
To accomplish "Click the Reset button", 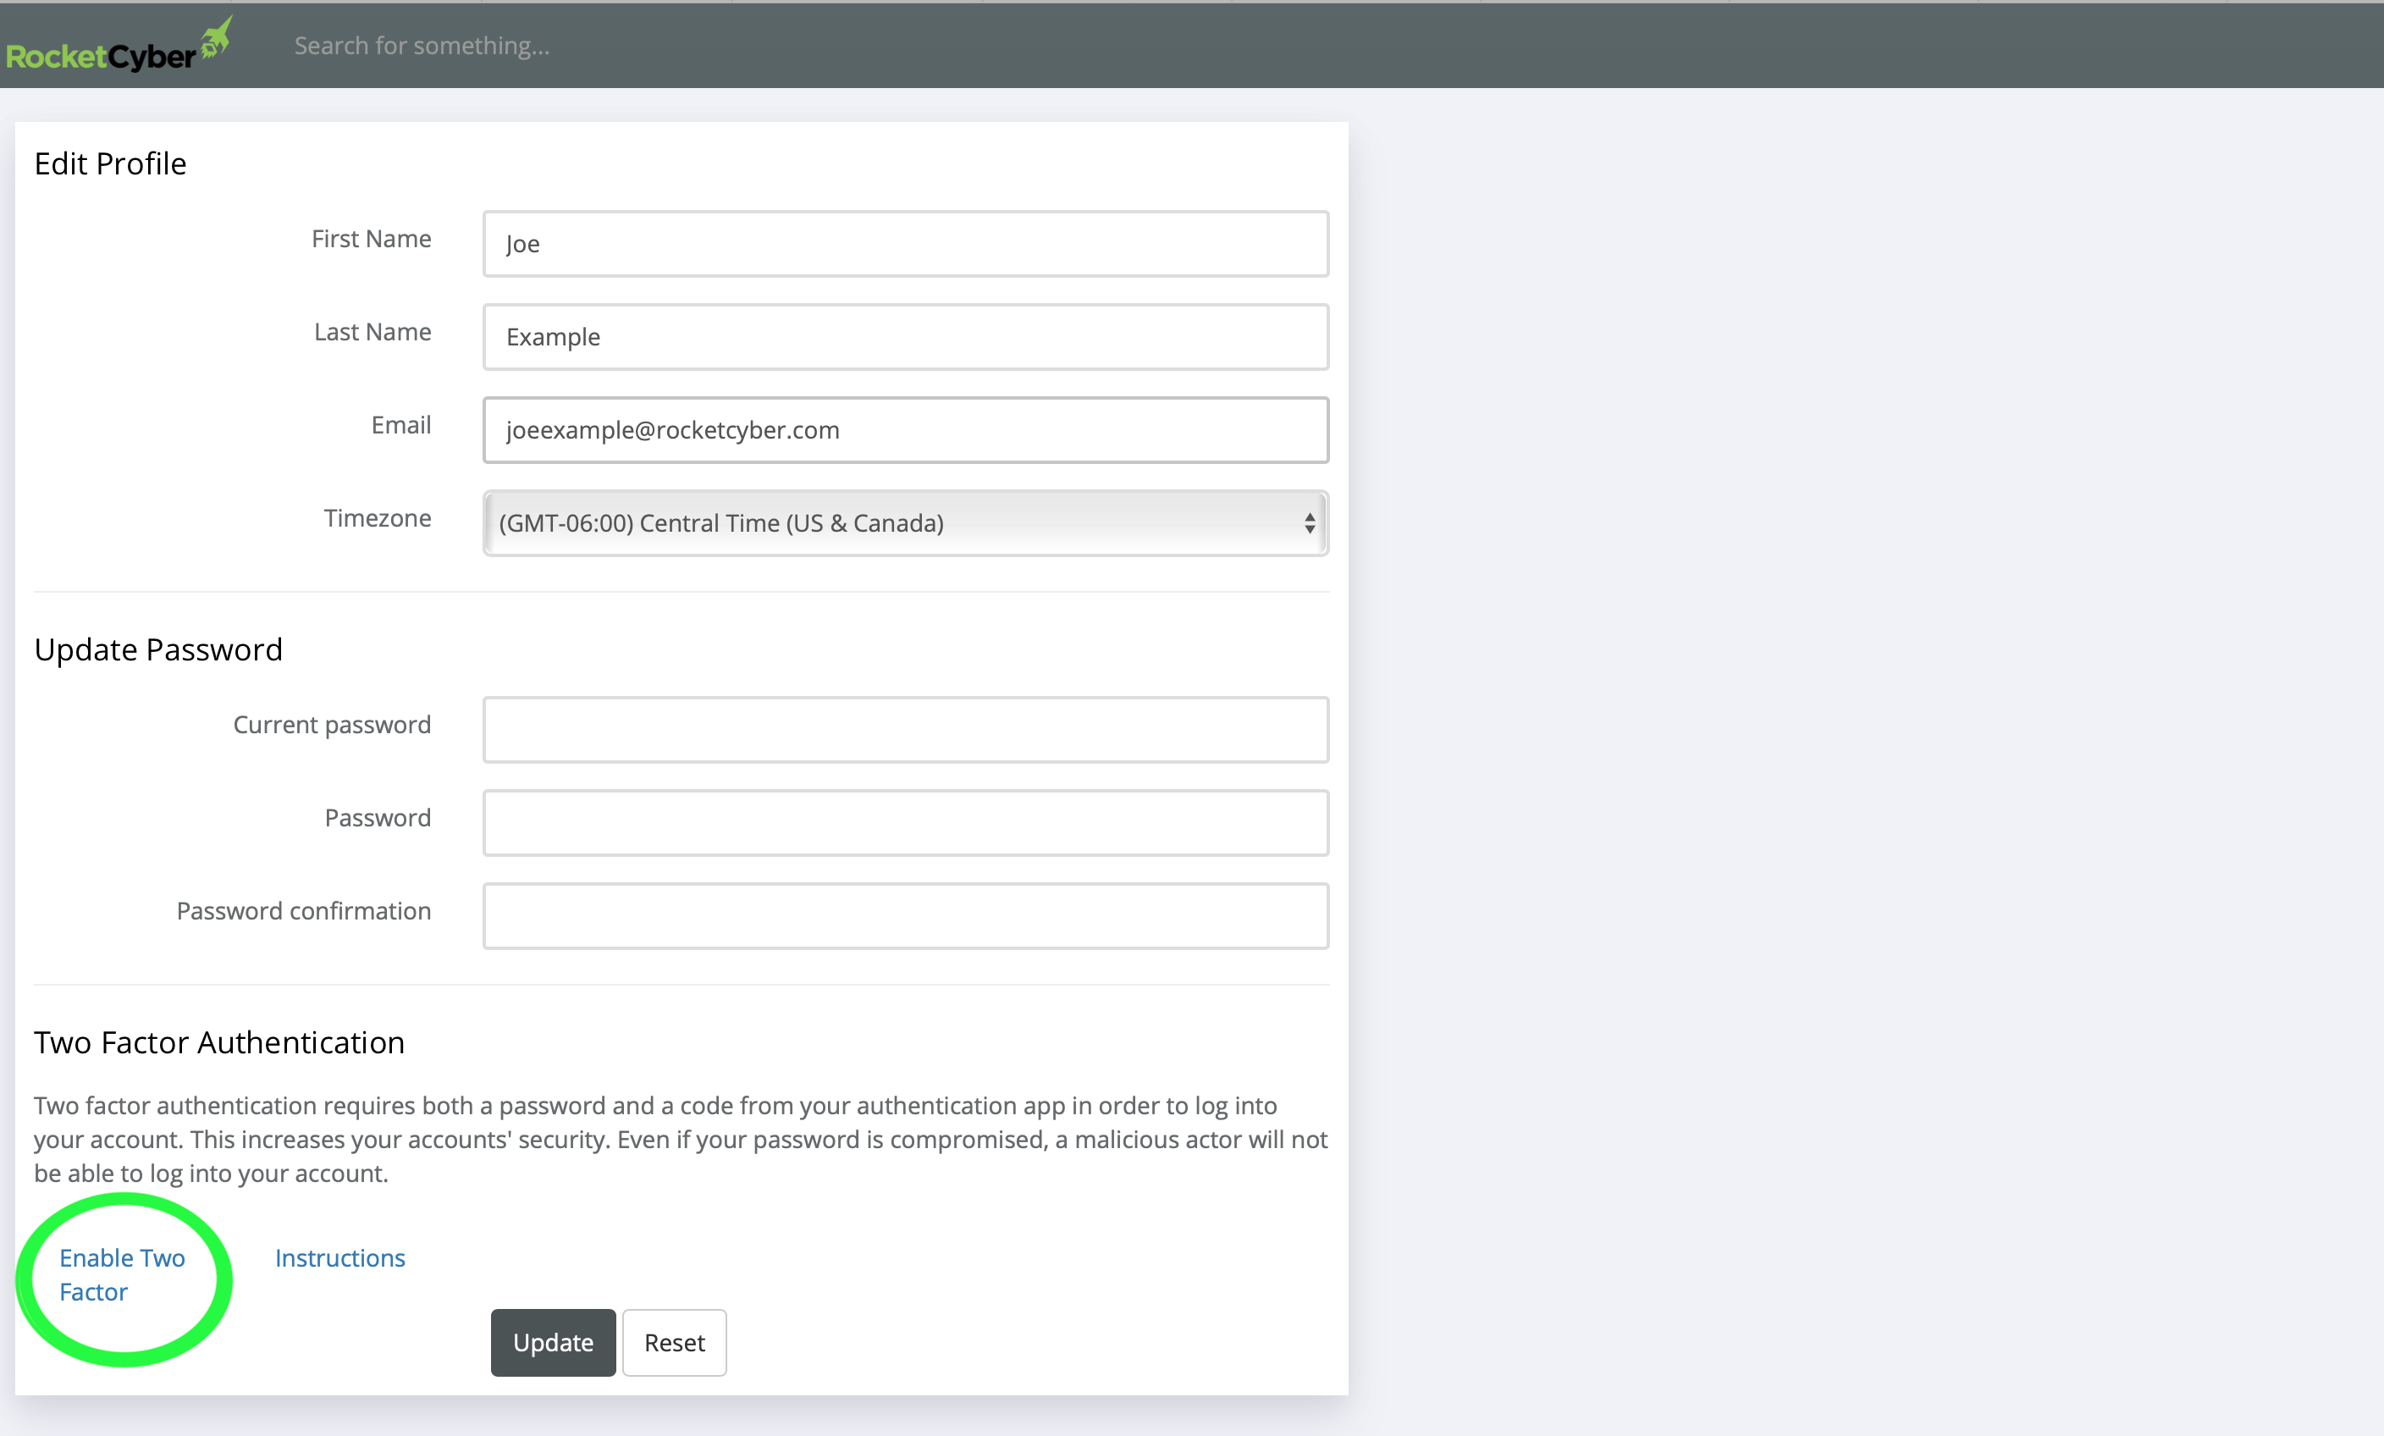I will 673,1342.
